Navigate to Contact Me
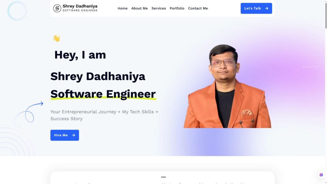The image size is (327, 184). click(198, 8)
